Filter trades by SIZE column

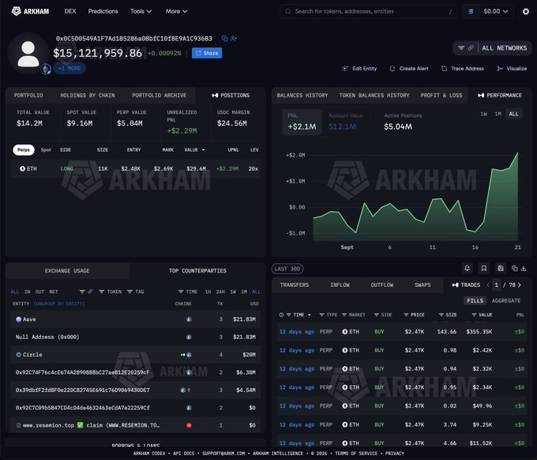(x=441, y=315)
